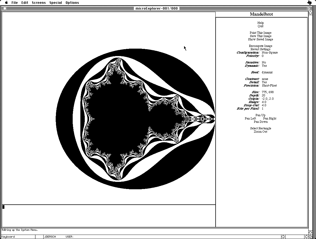Screen dimensions: 316x239
Task: Click the horizontal scrollbar left arrow
Action: click(283, 237)
